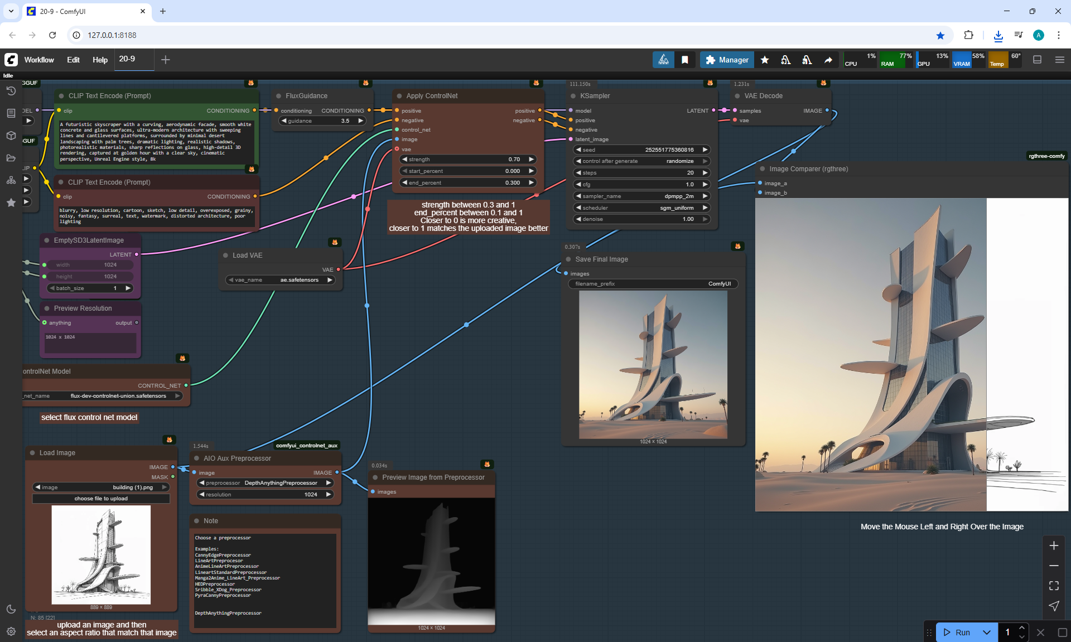
Task: Open the node library cube icon
Action: 11,136
